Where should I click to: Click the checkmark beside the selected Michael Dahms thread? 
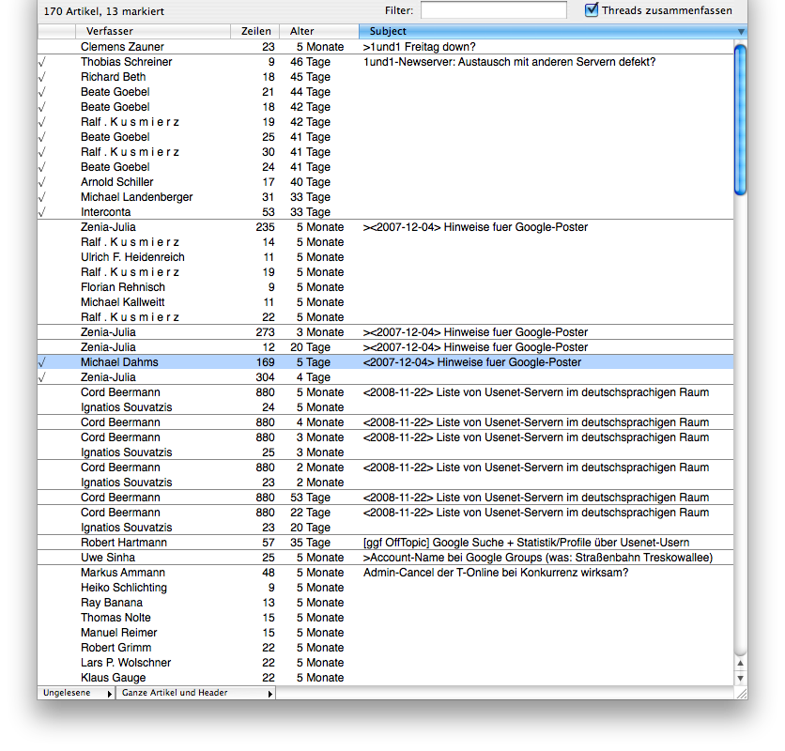click(x=40, y=362)
